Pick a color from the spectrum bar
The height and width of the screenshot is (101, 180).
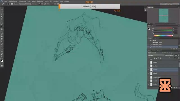pos(163,36)
